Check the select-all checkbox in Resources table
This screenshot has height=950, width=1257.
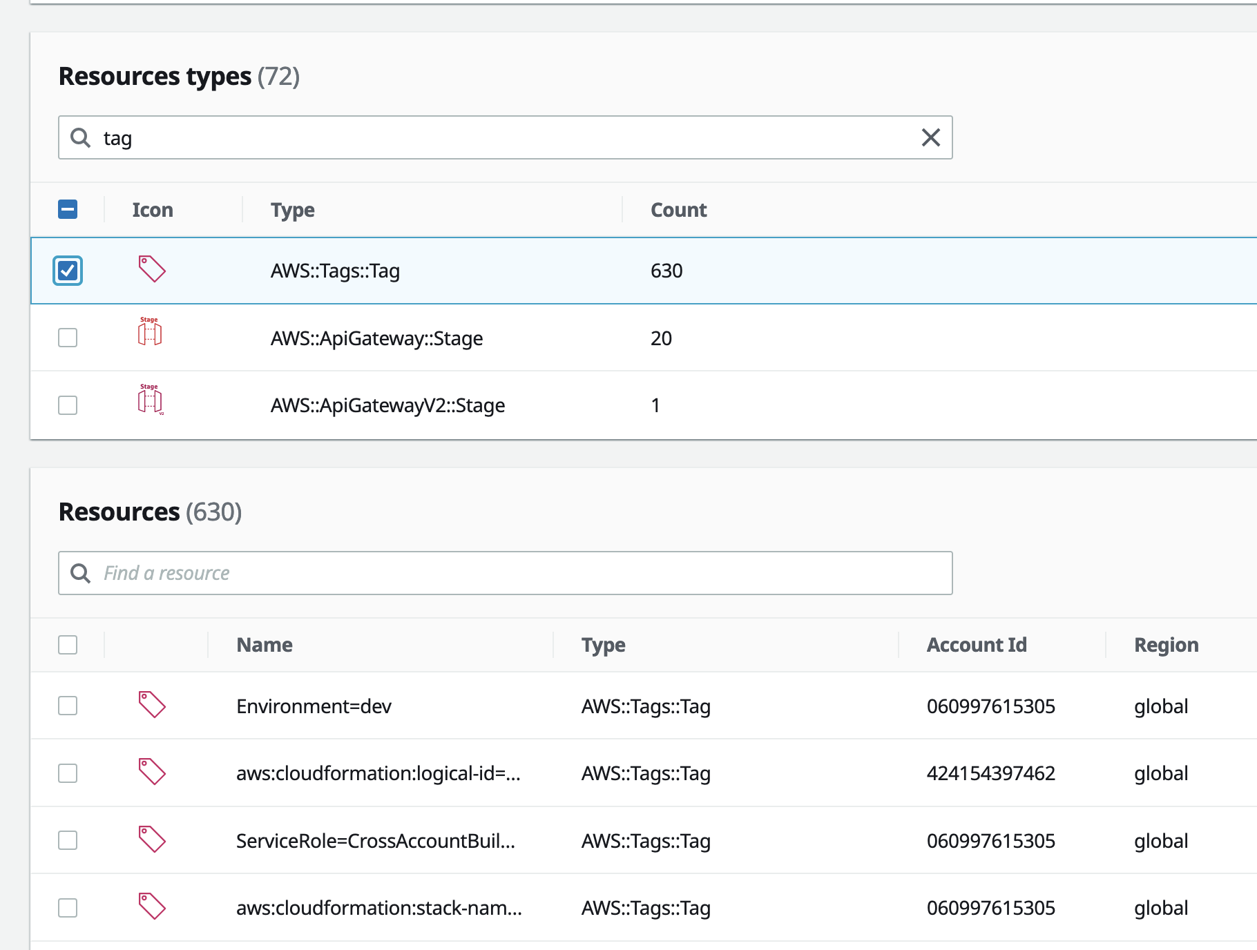[67, 644]
